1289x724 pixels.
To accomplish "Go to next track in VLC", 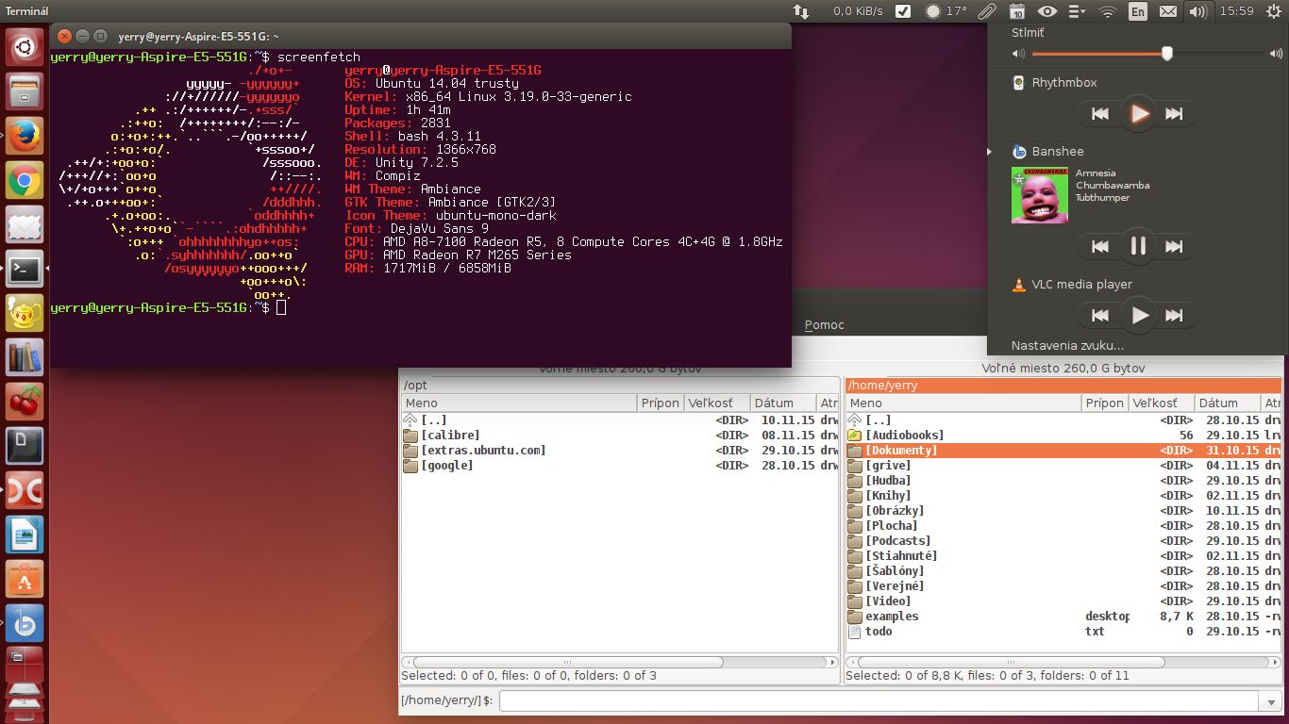I will pyautogui.click(x=1174, y=316).
